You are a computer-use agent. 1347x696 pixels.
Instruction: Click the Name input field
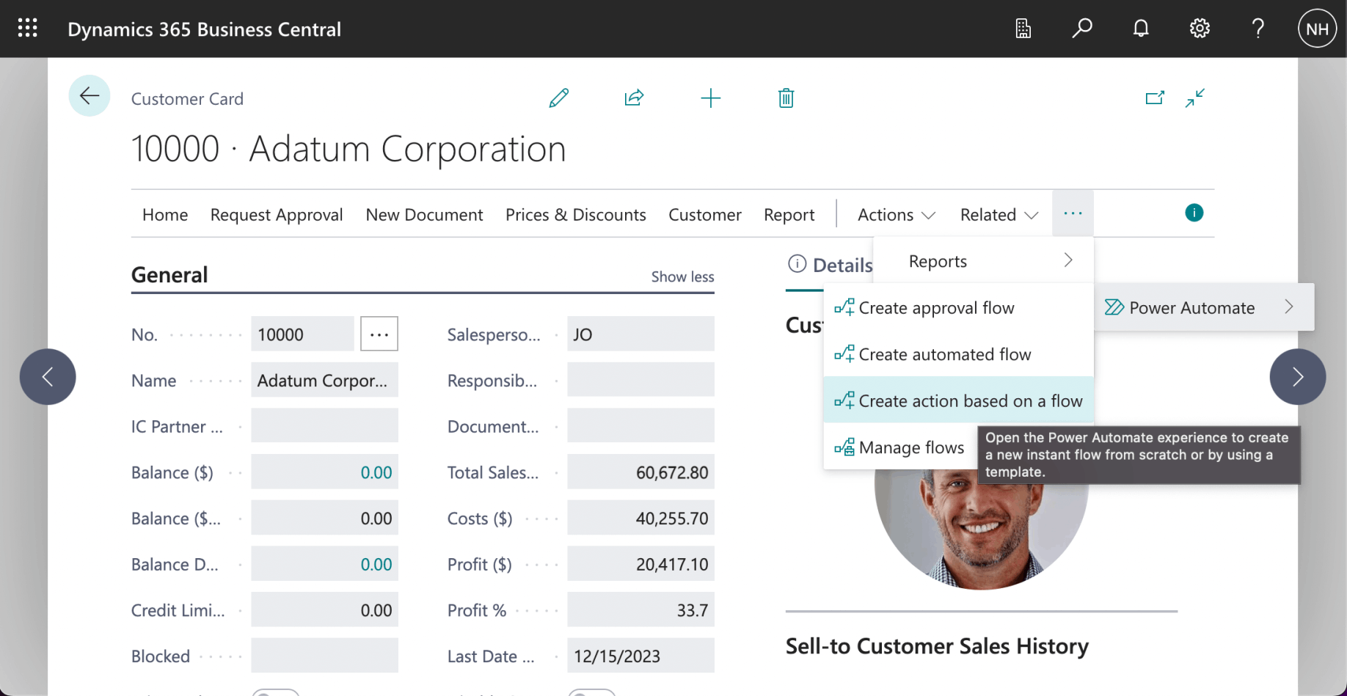pos(324,381)
